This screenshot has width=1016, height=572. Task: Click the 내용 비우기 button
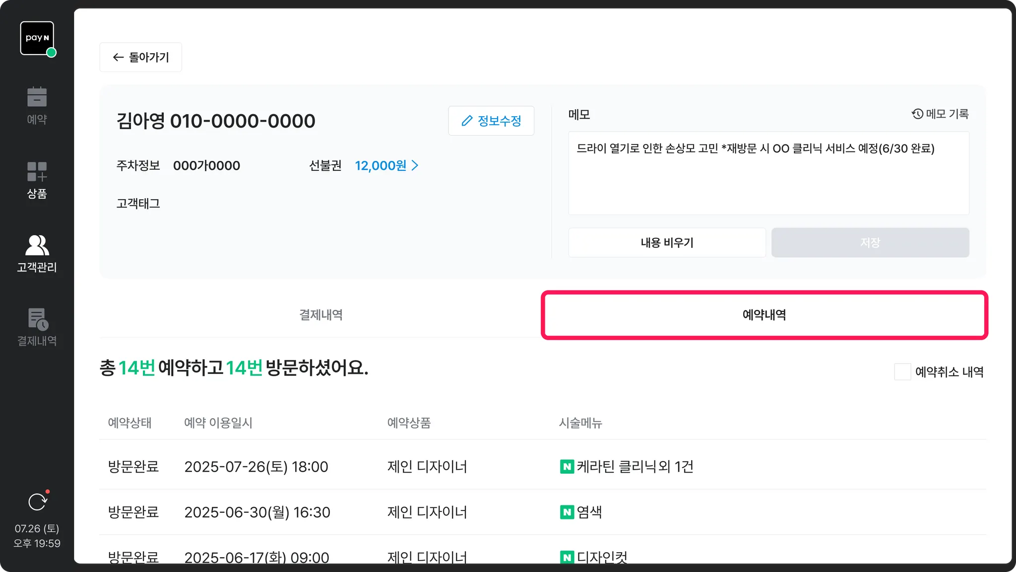[x=667, y=243]
